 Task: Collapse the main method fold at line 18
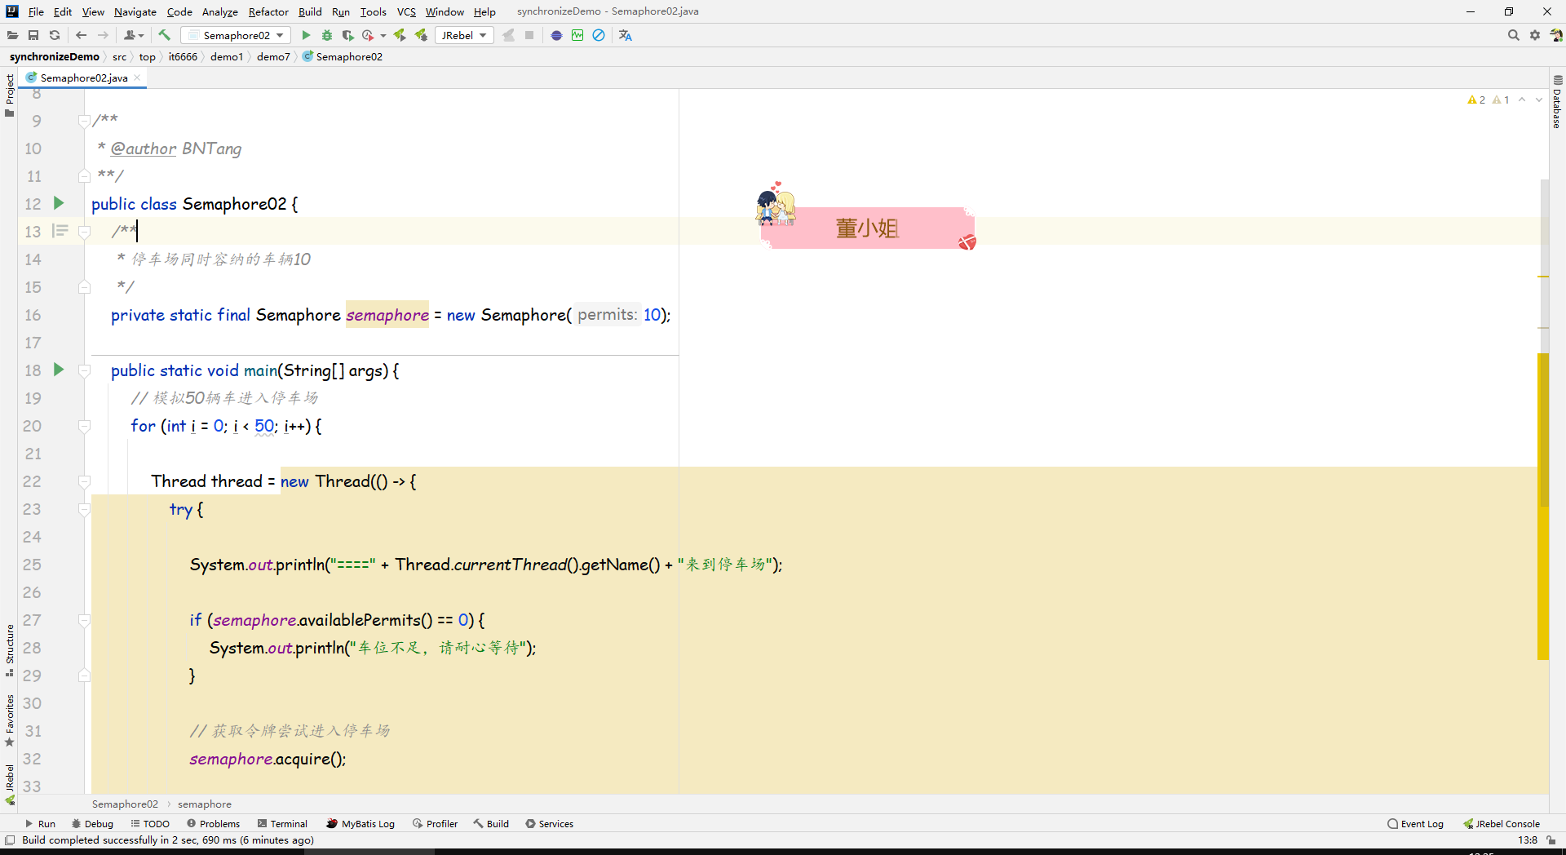coord(84,370)
